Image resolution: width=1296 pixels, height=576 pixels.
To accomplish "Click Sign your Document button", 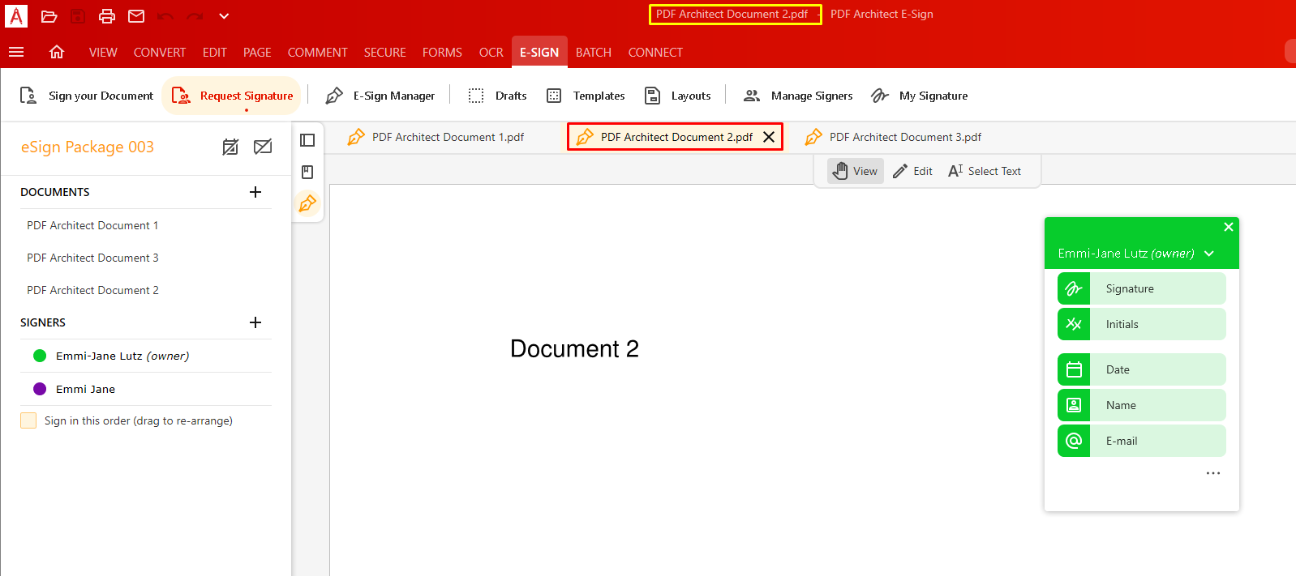I will point(86,96).
